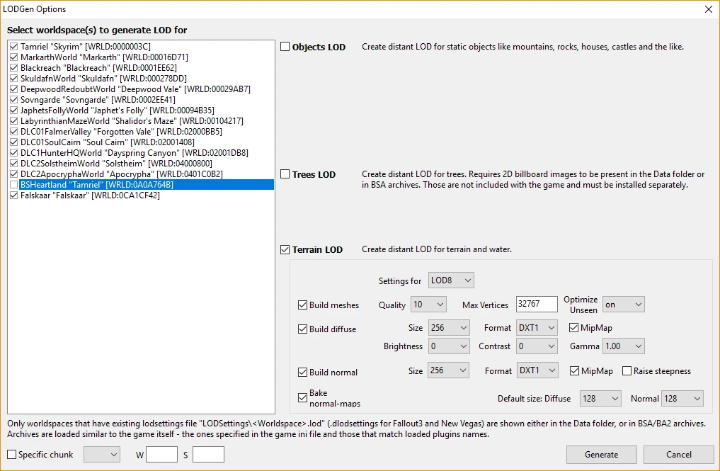Viewport: 720px width, 471px height.
Task: Select the DLC01FalmerValley "Forgotten Vale" row text
Action: (x=121, y=132)
